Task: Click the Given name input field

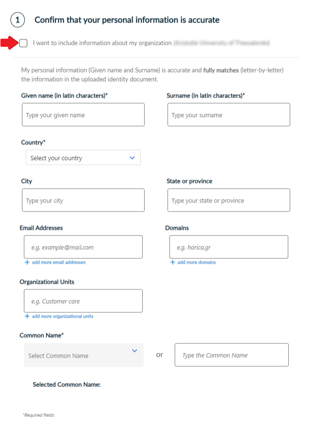Action: click(x=83, y=115)
